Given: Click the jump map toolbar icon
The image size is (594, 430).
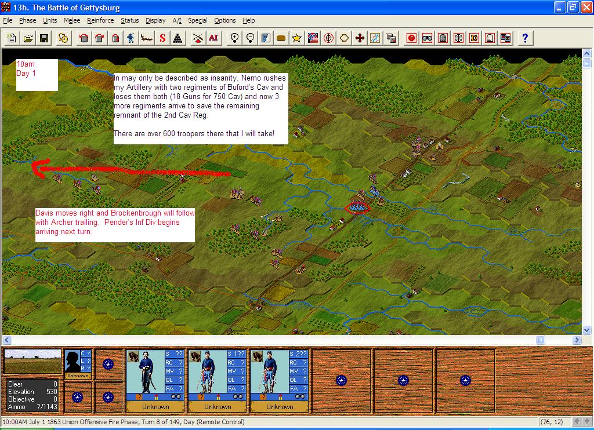Looking at the screenshot, I should pos(375,38).
